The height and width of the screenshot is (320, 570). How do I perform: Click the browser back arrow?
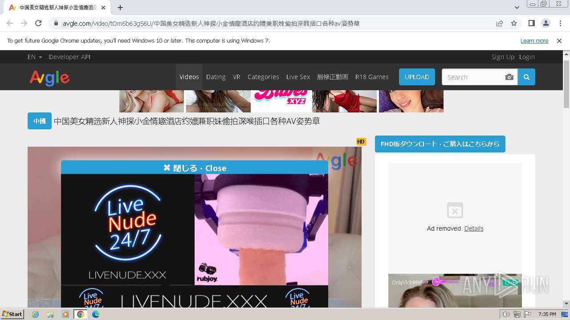click(x=10, y=23)
